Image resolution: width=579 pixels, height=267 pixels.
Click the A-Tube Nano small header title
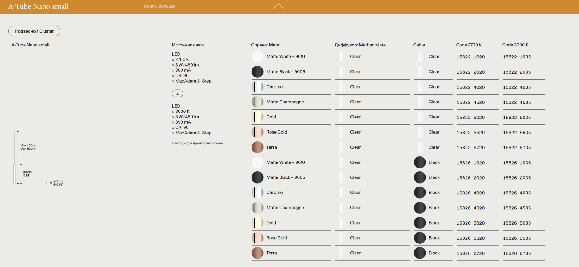(38, 6)
